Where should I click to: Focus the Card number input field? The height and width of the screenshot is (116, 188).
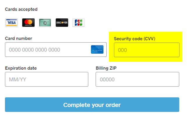click(56, 50)
